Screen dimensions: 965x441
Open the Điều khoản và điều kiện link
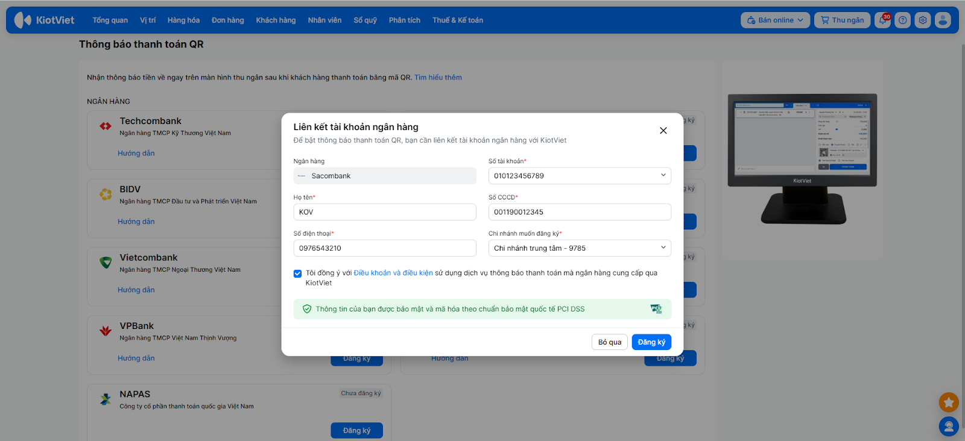(x=393, y=273)
